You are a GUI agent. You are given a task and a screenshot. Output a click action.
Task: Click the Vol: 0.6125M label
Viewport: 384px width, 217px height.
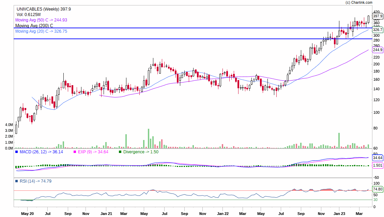[x=29, y=15]
